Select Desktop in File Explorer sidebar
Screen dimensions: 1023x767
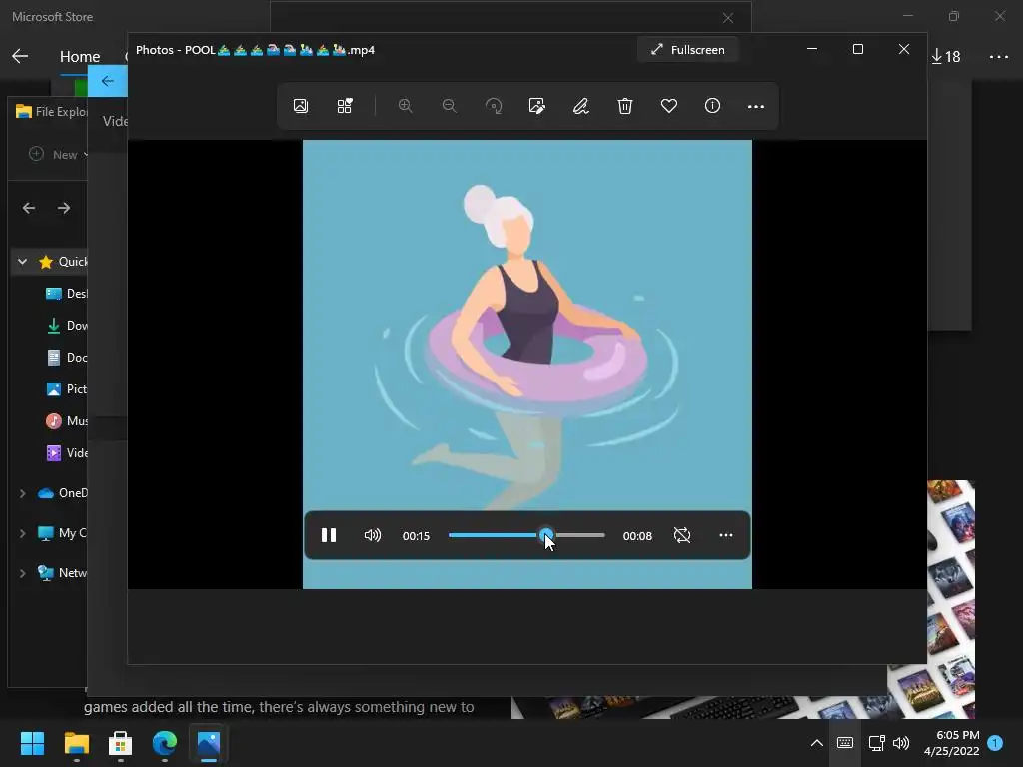[x=67, y=294]
